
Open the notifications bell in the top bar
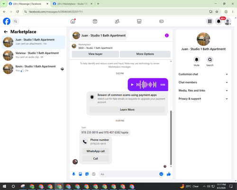[x=219, y=21]
